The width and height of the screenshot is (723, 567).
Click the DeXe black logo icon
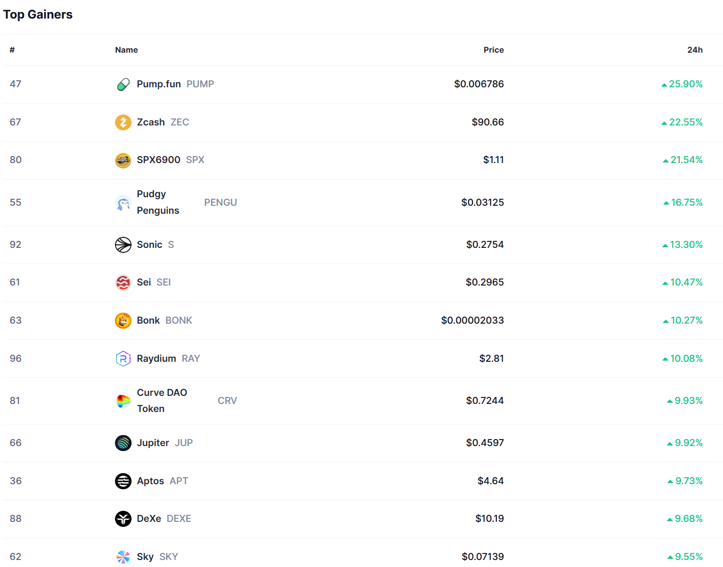click(x=123, y=519)
